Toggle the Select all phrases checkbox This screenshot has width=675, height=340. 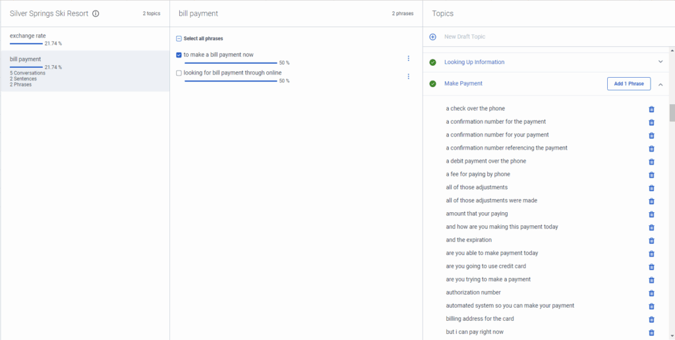pos(179,39)
